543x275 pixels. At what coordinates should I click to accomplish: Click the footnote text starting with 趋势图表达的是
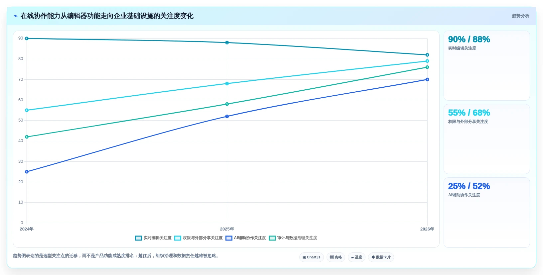click(117, 256)
